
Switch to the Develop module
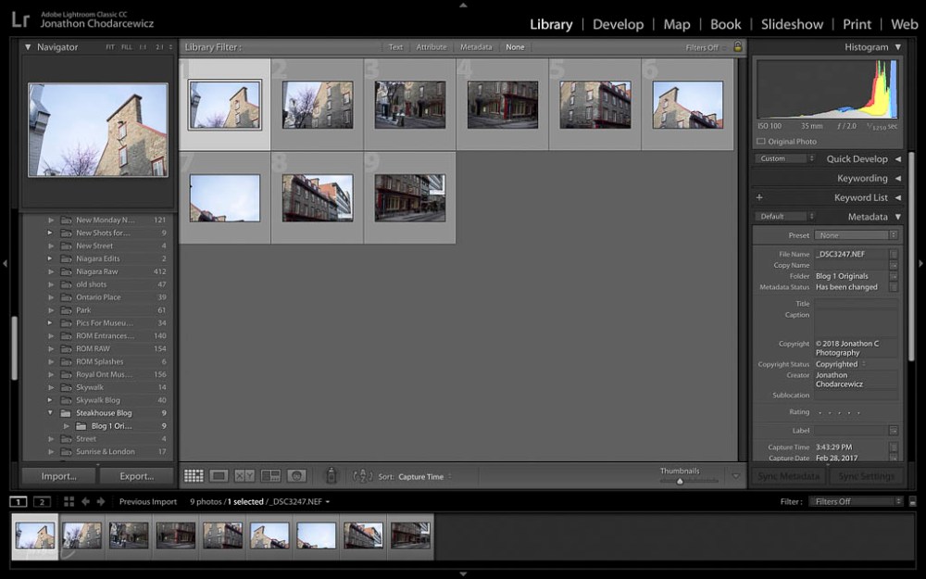618,24
